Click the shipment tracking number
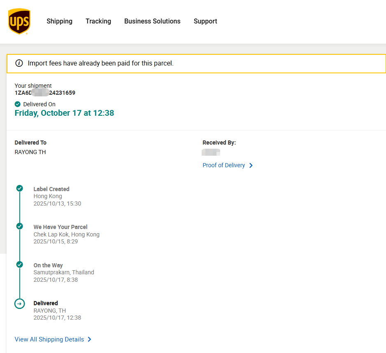The width and height of the screenshot is (386, 353). (x=45, y=93)
